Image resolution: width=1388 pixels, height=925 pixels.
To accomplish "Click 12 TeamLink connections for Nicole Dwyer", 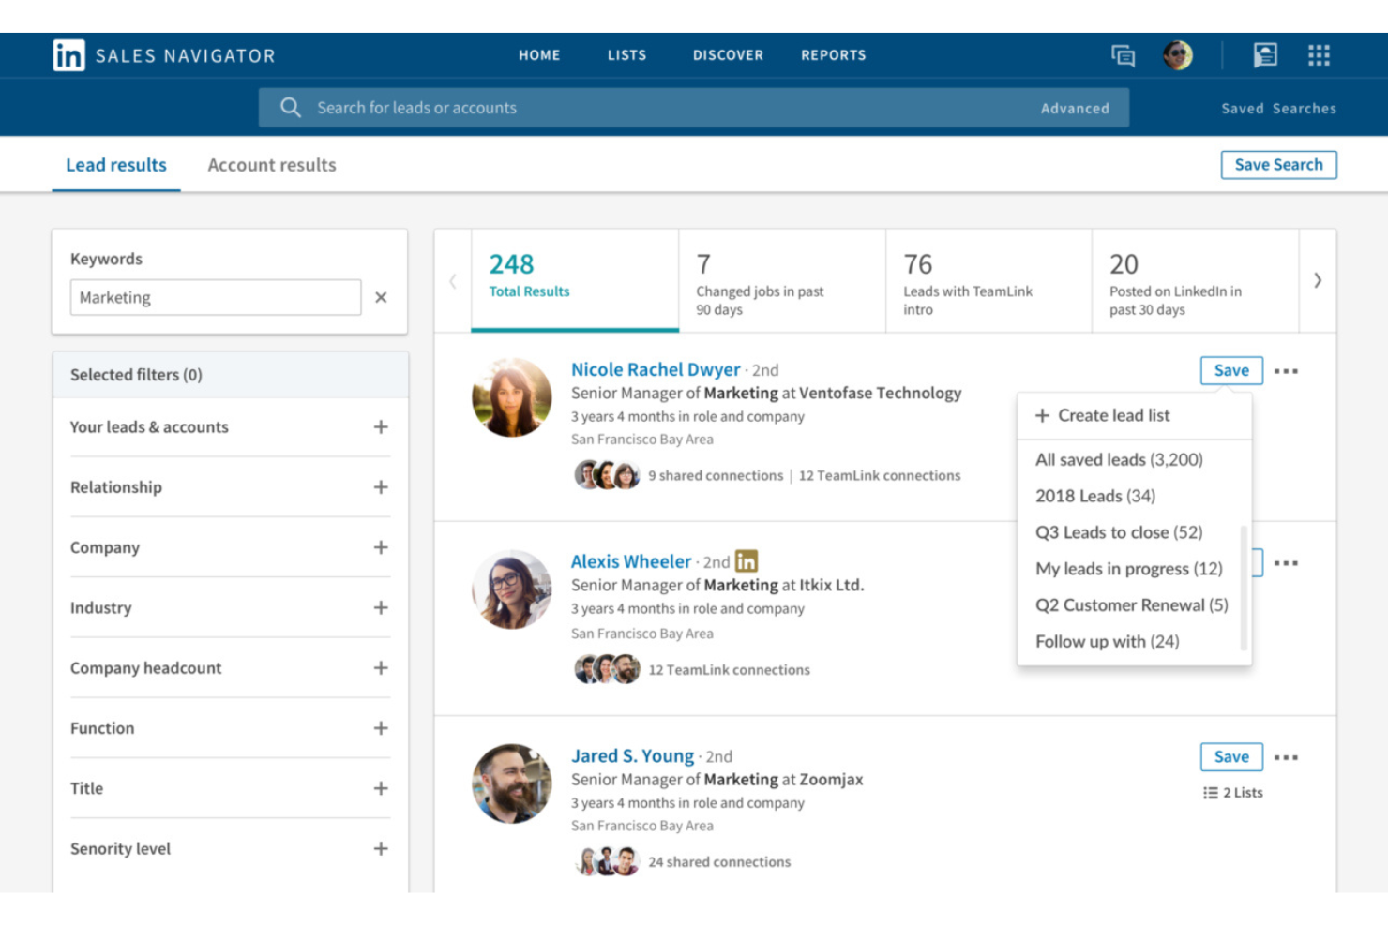I will (880, 475).
